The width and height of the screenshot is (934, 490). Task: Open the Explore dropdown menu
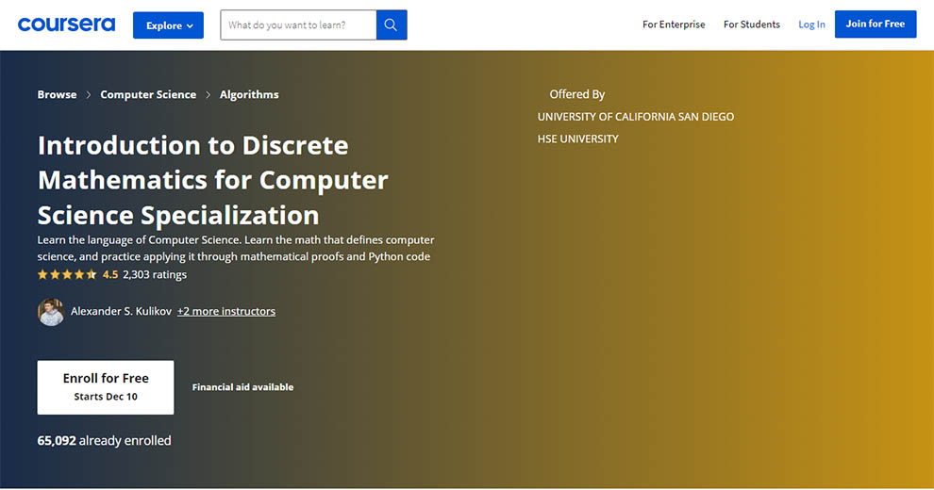pos(168,25)
